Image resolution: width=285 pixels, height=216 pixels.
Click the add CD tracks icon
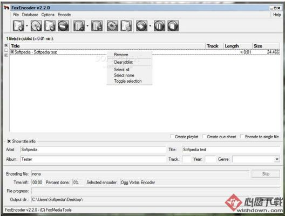pos(36,26)
